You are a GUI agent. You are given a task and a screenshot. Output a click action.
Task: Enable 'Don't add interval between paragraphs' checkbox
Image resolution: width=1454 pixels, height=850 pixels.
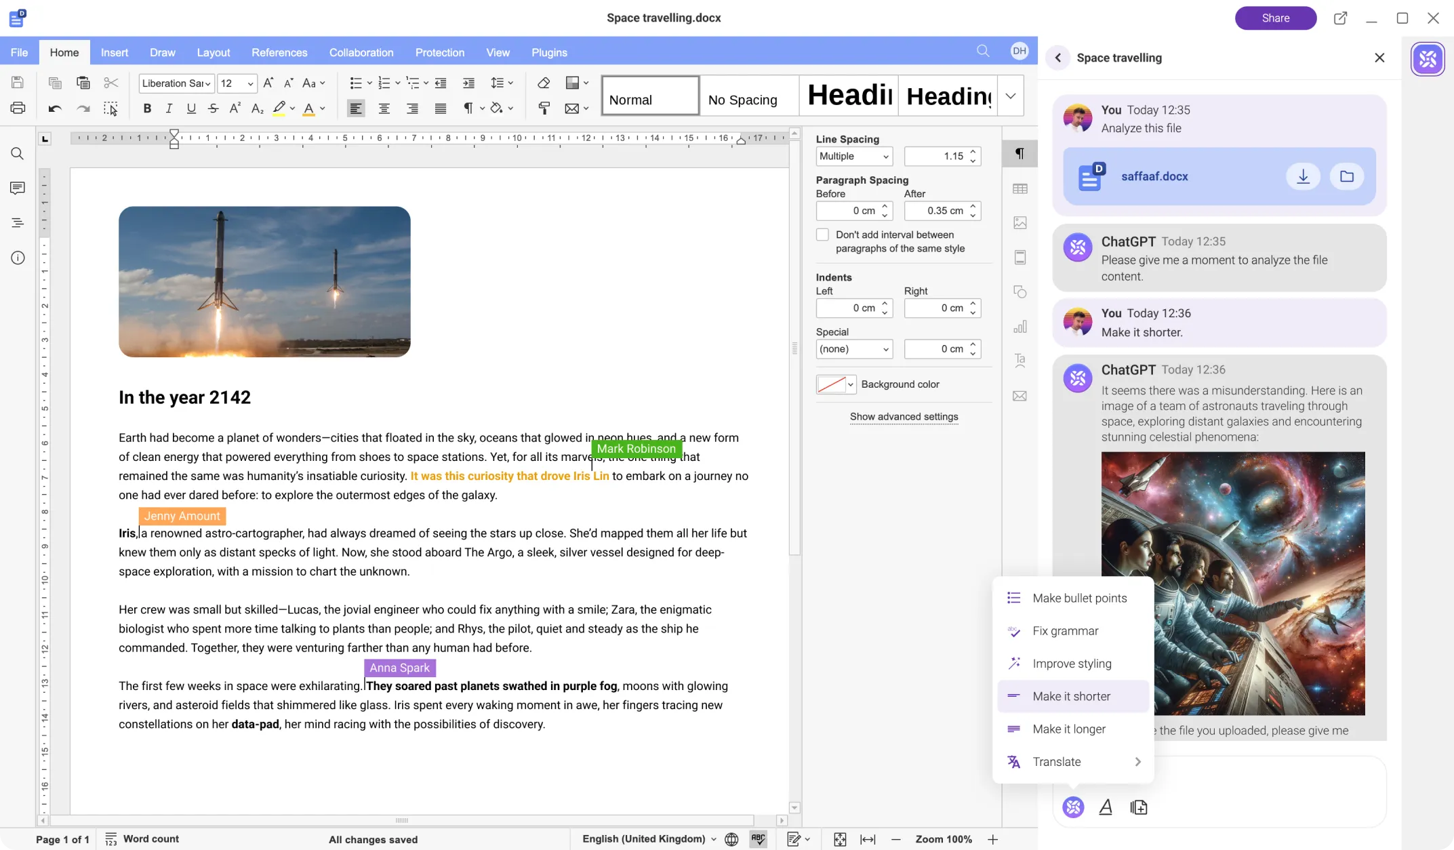pyautogui.click(x=822, y=234)
